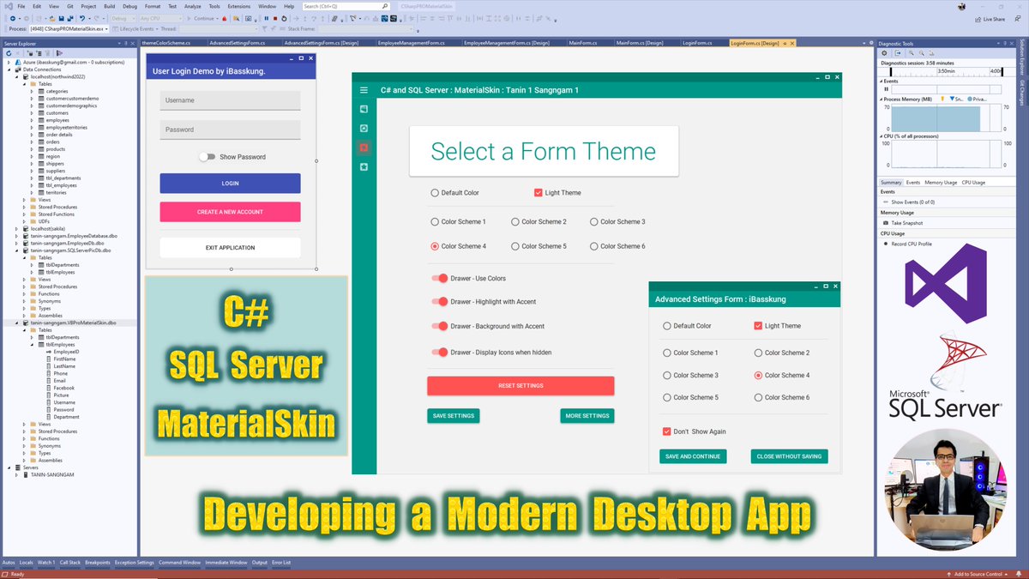The height and width of the screenshot is (579, 1029).
Task: Click the red Stop debugging toolbar icon
Action: point(274,18)
